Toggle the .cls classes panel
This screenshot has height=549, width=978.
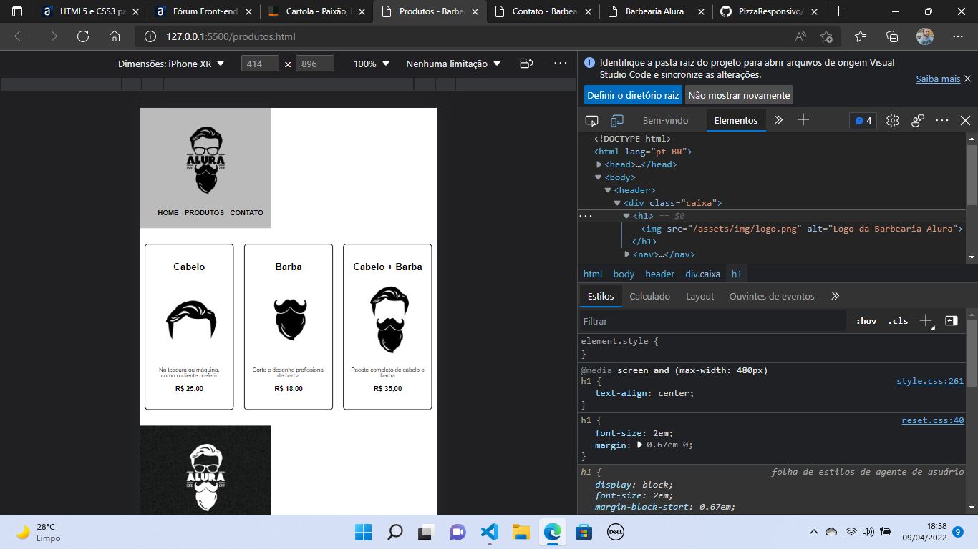pyautogui.click(x=898, y=321)
